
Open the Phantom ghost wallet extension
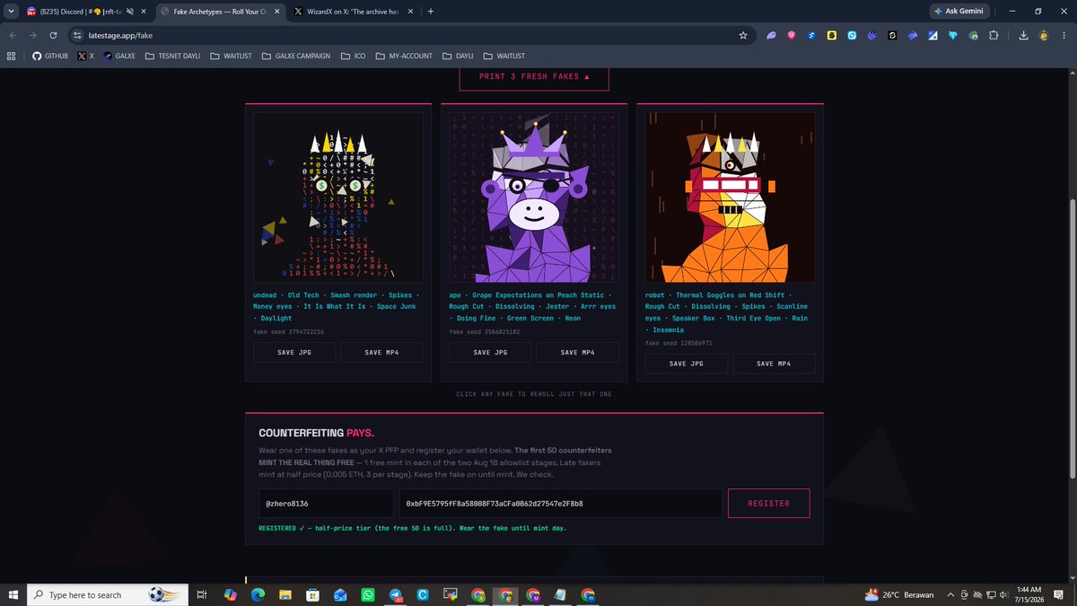(771, 35)
